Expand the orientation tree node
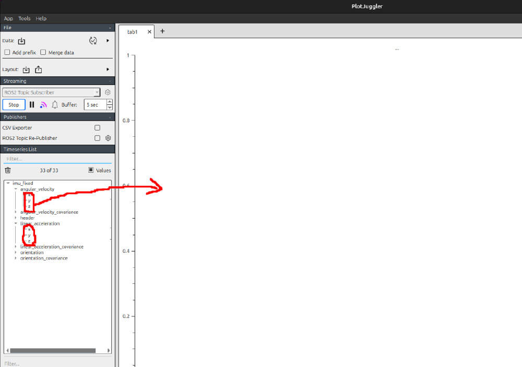Viewport: 522px width, 367px height. tap(16, 253)
